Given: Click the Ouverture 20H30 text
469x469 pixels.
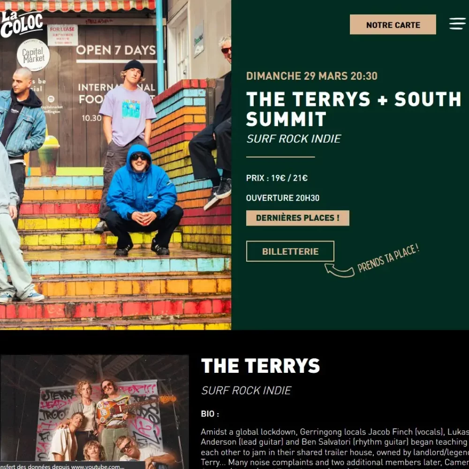Looking at the screenshot, I should 283,198.
